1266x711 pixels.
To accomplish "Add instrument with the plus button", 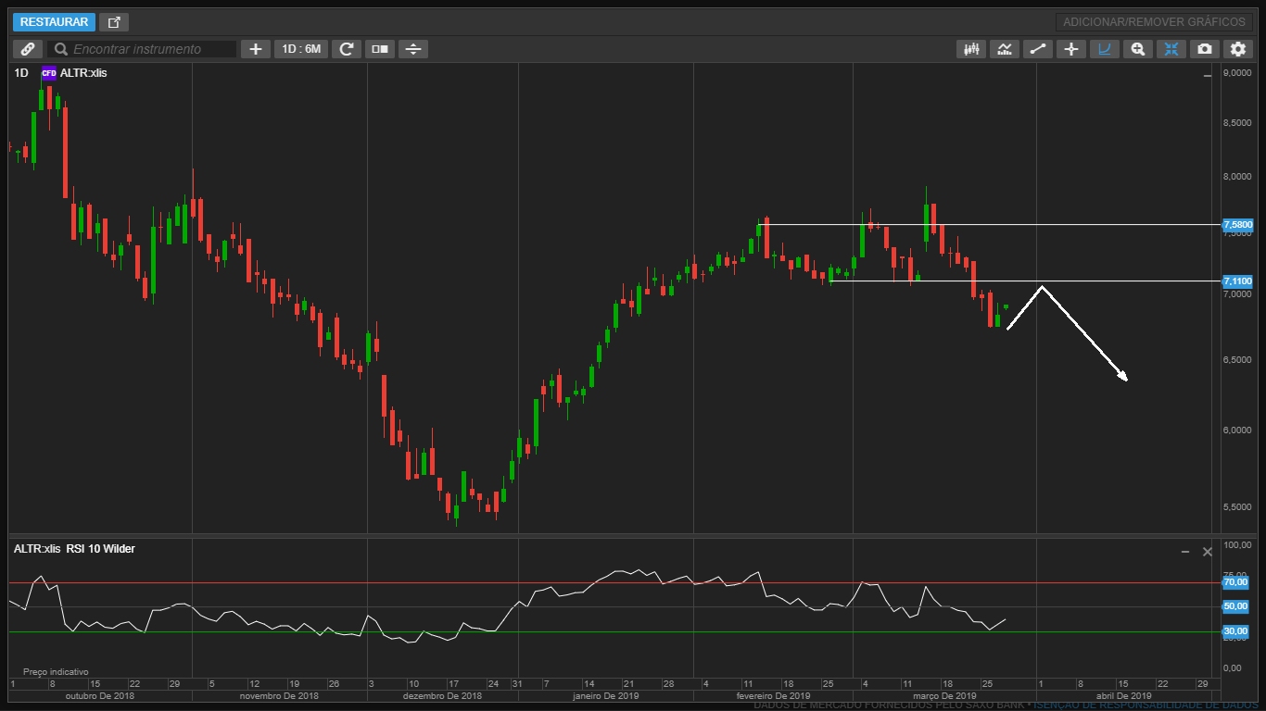I will 255,49.
